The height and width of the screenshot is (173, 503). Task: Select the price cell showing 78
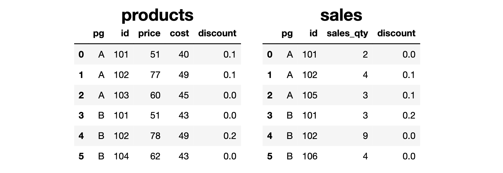[x=155, y=136]
